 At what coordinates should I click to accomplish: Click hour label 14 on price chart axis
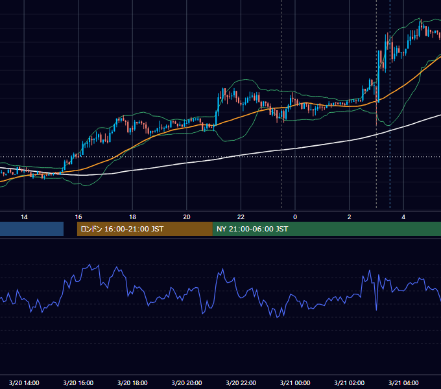24,217
